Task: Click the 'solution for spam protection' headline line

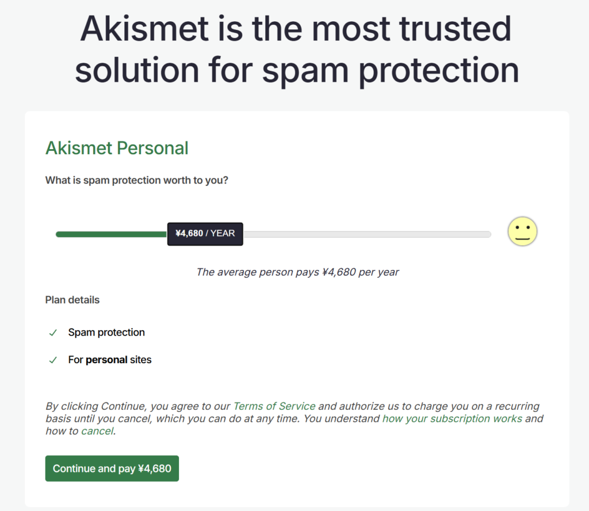Action: [x=297, y=70]
